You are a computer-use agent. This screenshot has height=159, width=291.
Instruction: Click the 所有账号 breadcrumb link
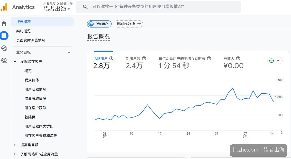(x=50, y=3)
